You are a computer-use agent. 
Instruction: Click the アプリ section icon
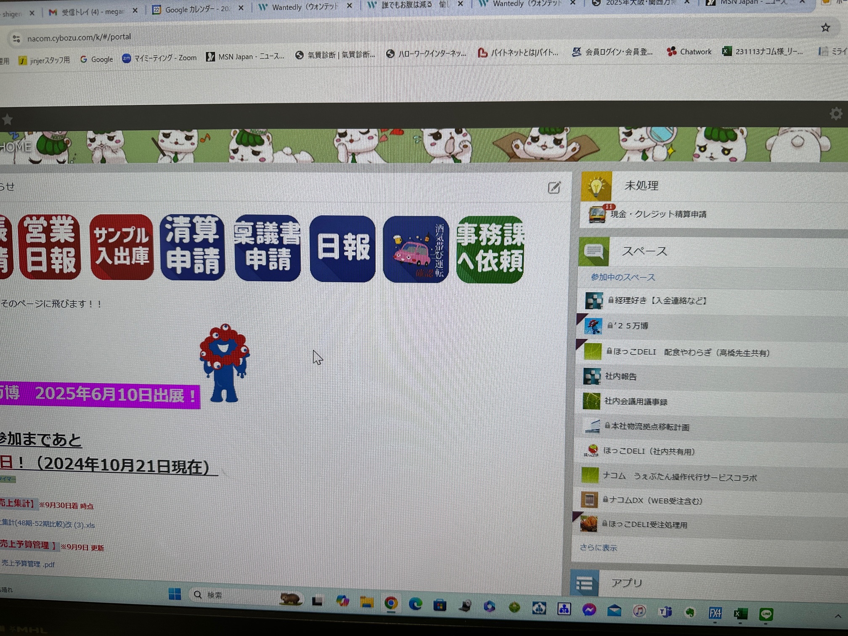point(584,583)
